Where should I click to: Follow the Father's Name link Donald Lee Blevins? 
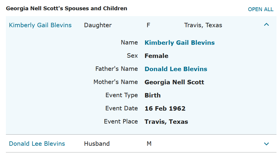176,69
